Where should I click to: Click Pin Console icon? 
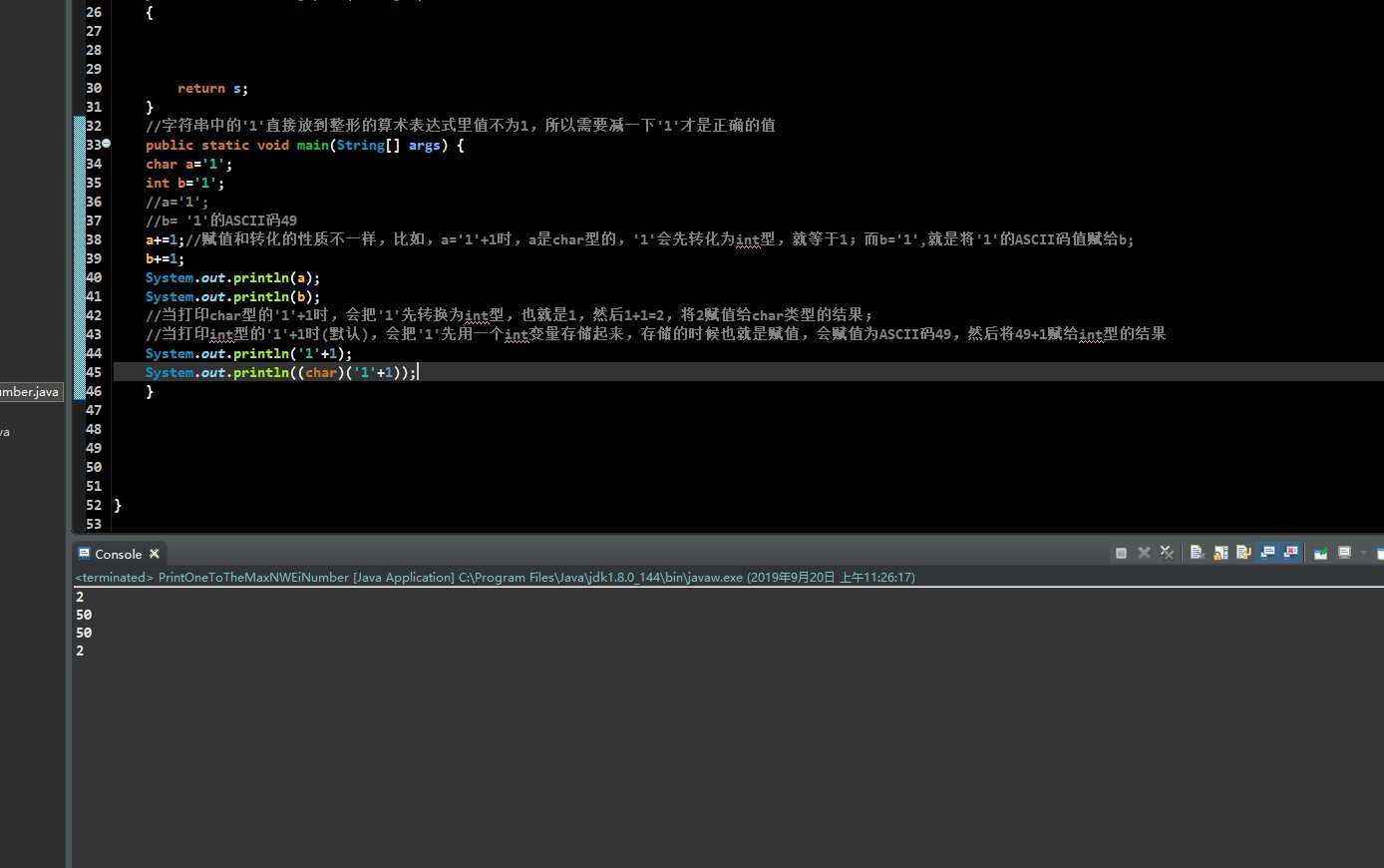tap(1320, 553)
